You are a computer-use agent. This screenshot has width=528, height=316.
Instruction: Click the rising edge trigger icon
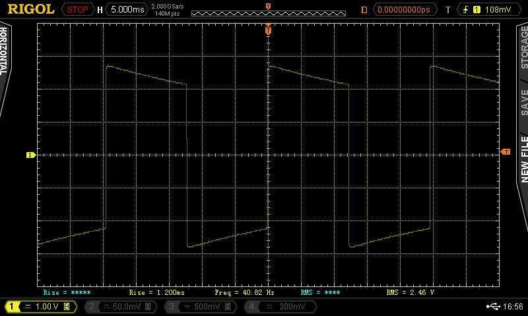[467, 10]
